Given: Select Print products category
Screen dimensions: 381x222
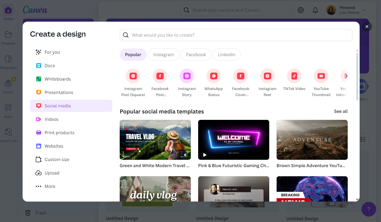Looking at the screenshot, I should point(71,133).
